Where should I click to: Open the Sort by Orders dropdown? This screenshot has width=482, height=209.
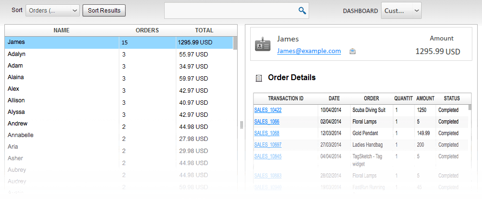(53, 11)
